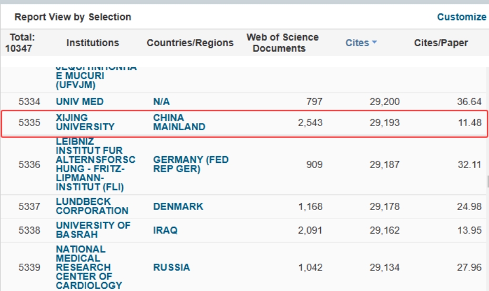
Task: Click CHINA MAINLAND country link
Action: pyautogui.click(x=179, y=122)
